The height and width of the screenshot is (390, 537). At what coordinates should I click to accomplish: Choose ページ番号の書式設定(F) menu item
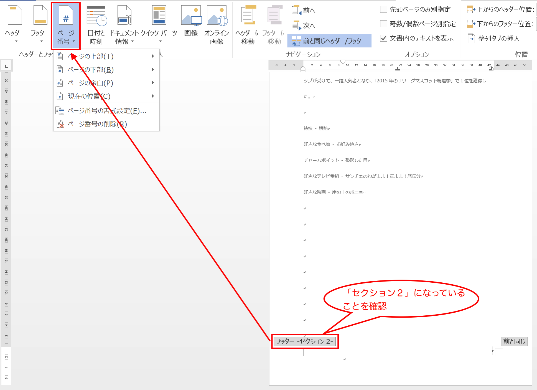pos(106,111)
